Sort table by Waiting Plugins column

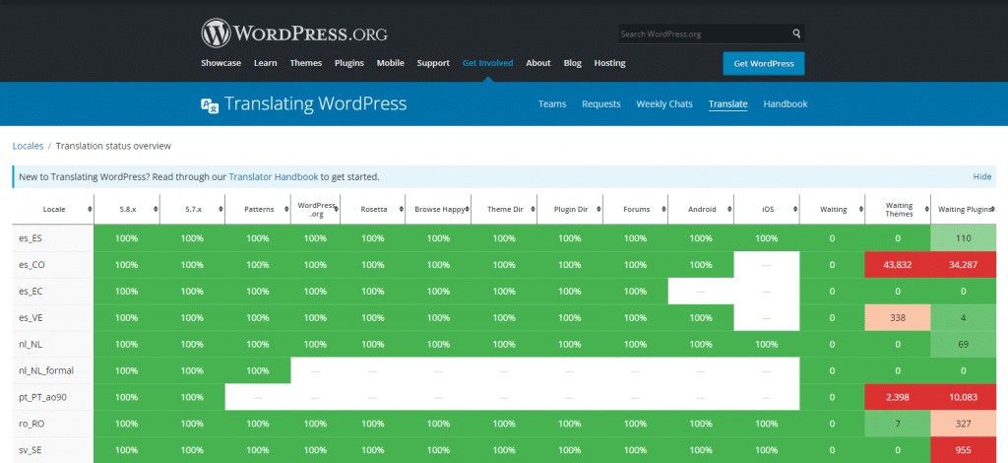pyautogui.click(x=963, y=209)
